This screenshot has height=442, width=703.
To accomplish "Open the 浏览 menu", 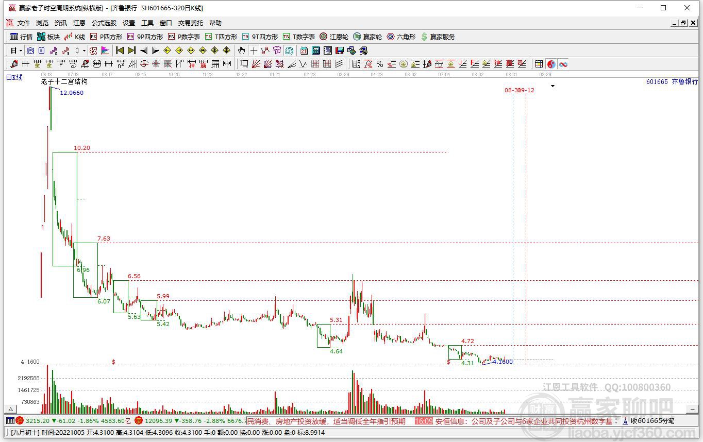I will pyautogui.click(x=42, y=23).
